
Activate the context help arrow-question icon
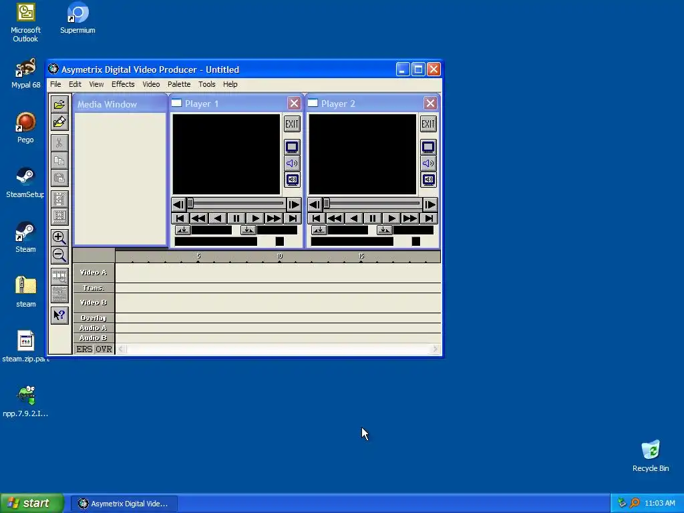point(59,315)
